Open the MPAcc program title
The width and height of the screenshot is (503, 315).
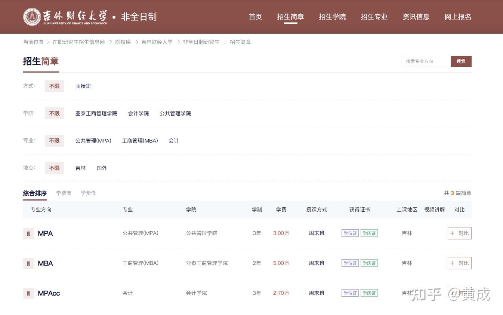[x=49, y=293]
